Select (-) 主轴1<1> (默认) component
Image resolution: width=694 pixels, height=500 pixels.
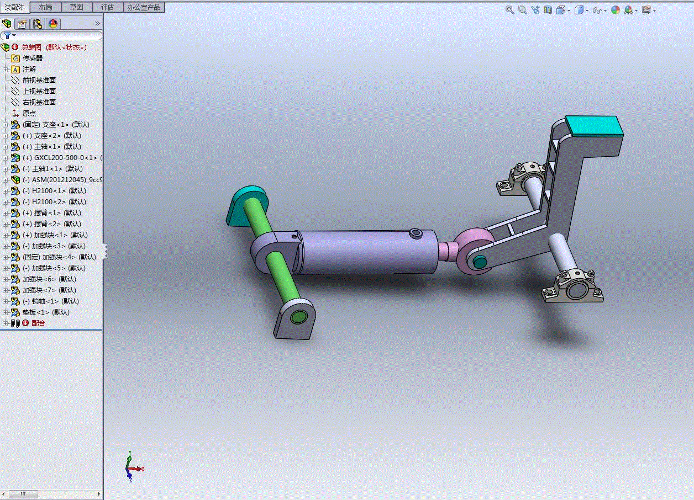pos(52,168)
